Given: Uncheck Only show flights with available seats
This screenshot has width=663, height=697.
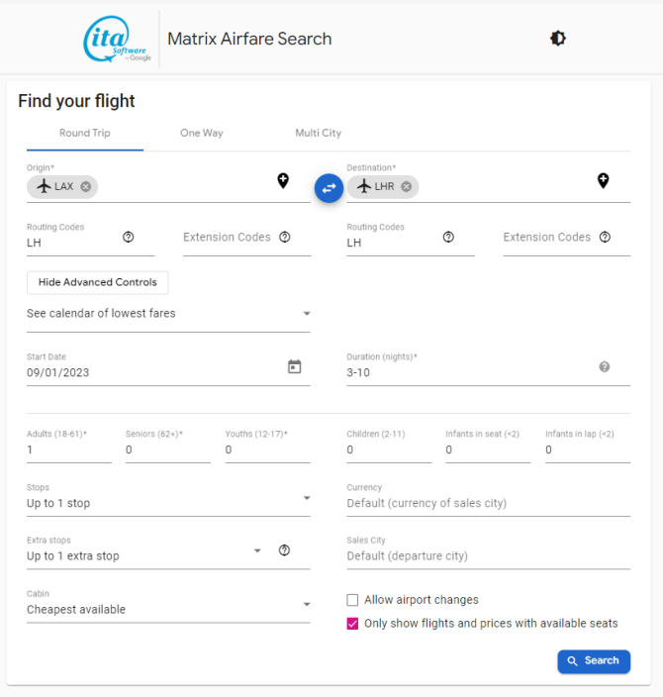Looking at the screenshot, I should tap(352, 624).
